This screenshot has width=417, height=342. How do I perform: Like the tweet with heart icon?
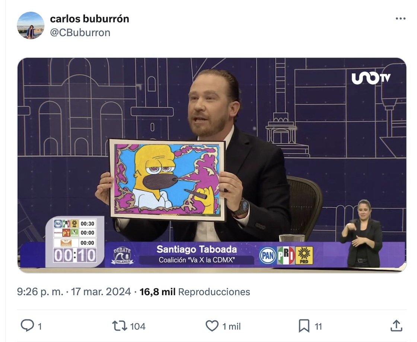tap(212, 326)
